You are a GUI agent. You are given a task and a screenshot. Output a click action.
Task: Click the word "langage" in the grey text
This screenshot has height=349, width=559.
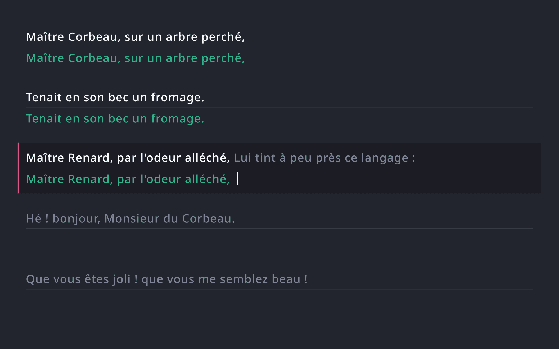(x=385, y=158)
